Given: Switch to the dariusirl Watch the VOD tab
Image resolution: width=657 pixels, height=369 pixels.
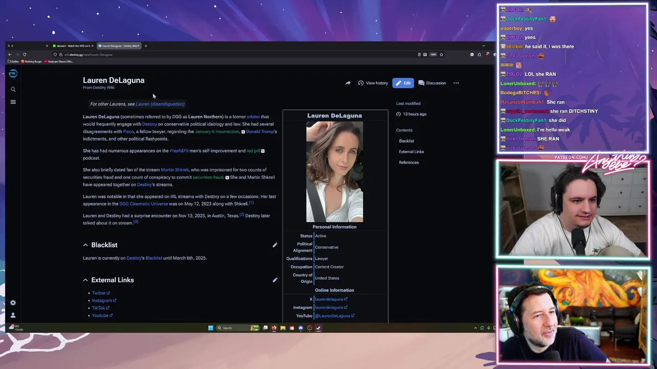Looking at the screenshot, I should point(73,46).
